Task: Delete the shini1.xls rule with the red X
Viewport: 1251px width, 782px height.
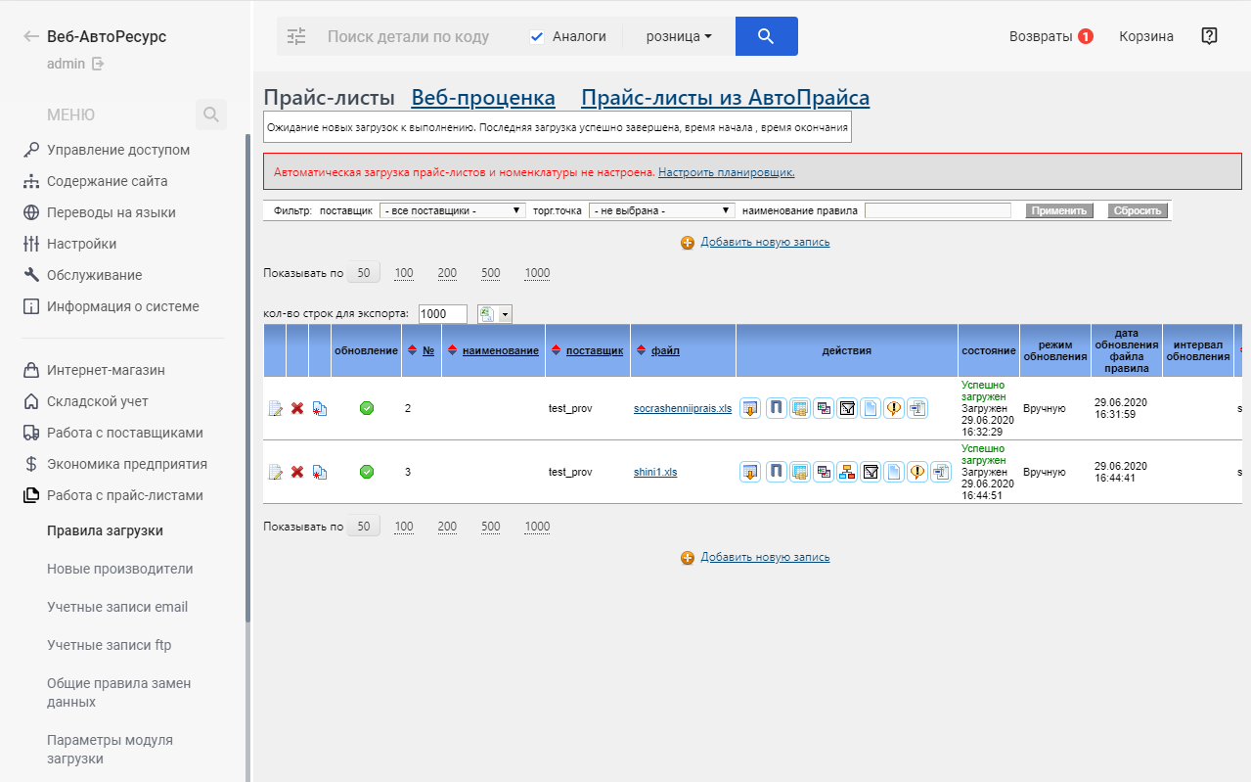Action: tap(297, 472)
